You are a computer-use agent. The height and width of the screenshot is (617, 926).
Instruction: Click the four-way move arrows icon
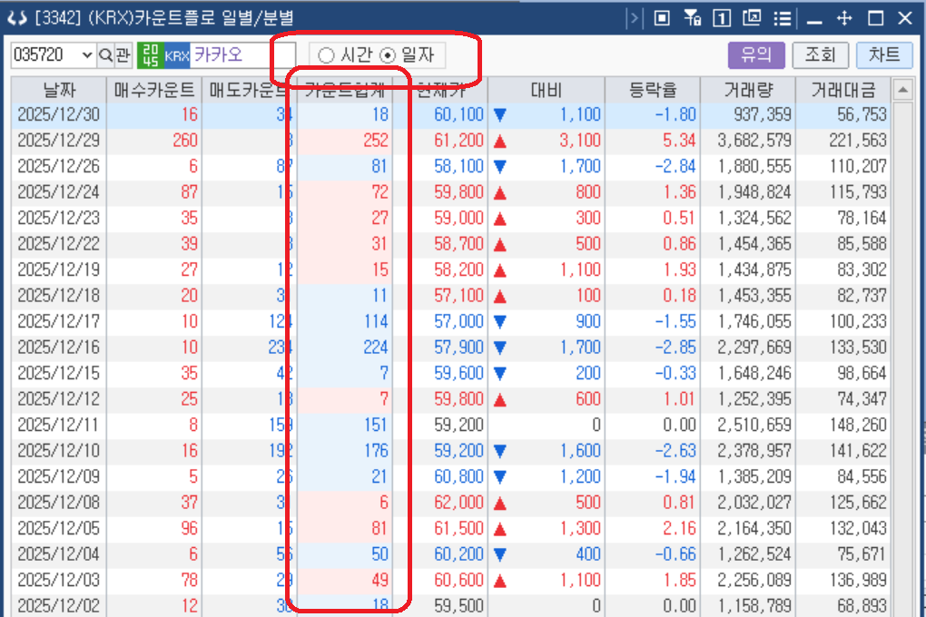coord(844,18)
